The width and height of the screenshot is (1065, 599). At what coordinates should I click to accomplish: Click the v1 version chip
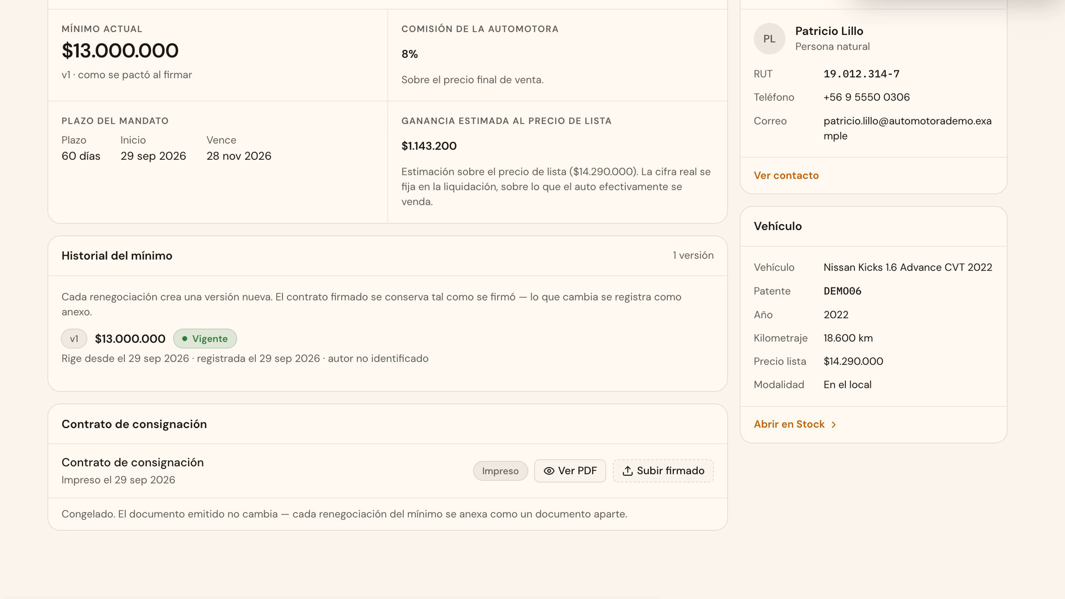click(74, 339)
